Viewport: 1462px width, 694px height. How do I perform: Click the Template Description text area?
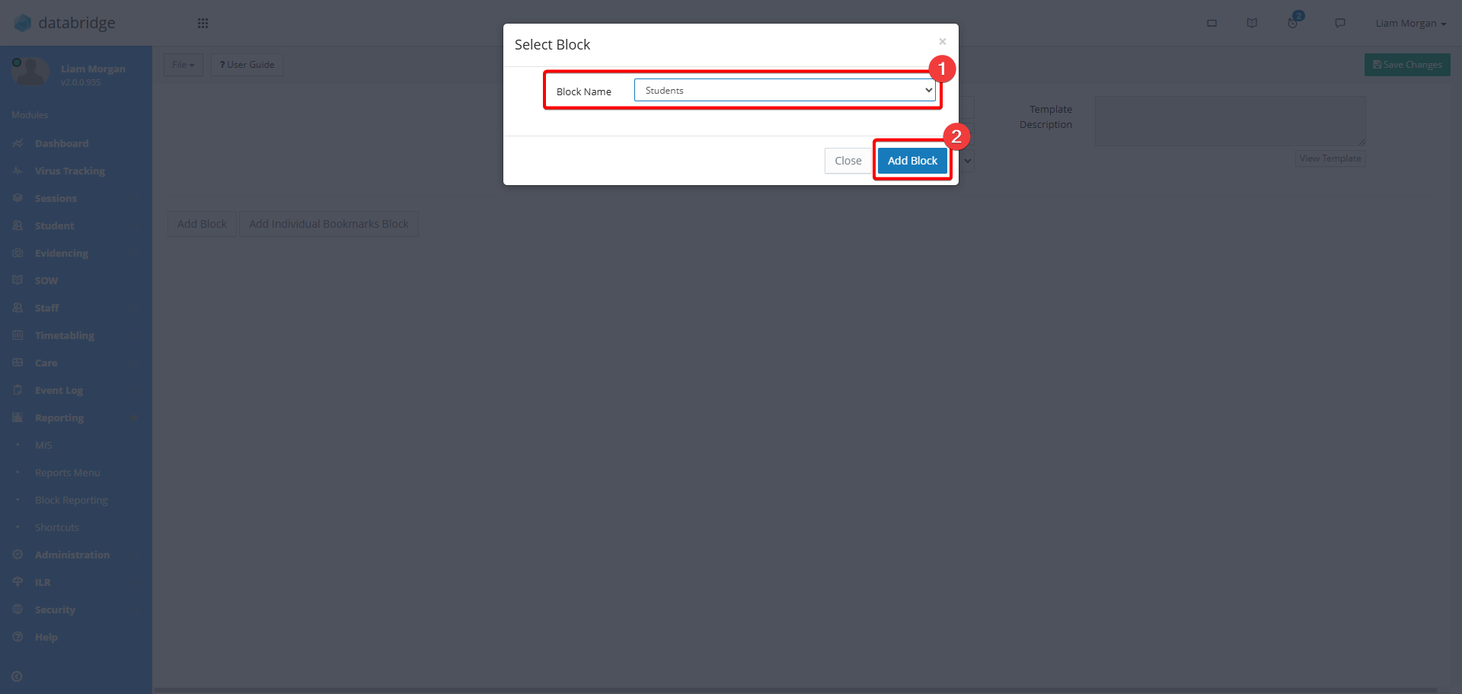click(1230, 120)
